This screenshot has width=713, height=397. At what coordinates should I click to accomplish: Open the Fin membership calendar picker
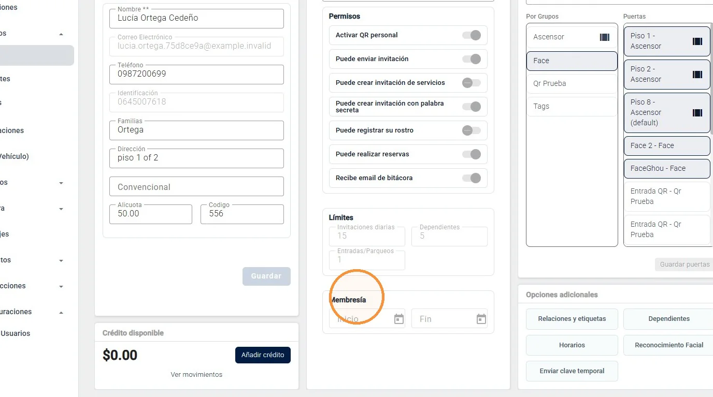481,319
